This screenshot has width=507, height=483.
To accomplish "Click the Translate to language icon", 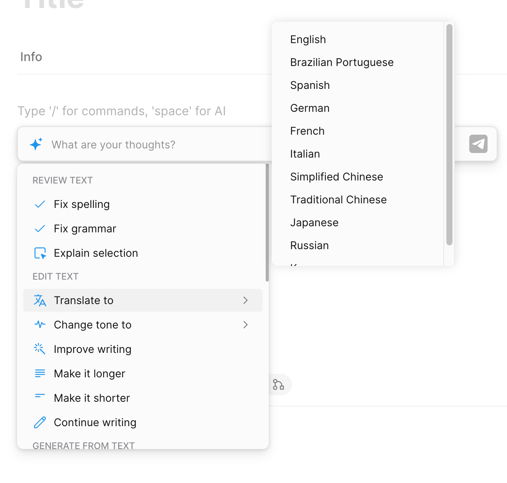I will (x=40, y=301).
